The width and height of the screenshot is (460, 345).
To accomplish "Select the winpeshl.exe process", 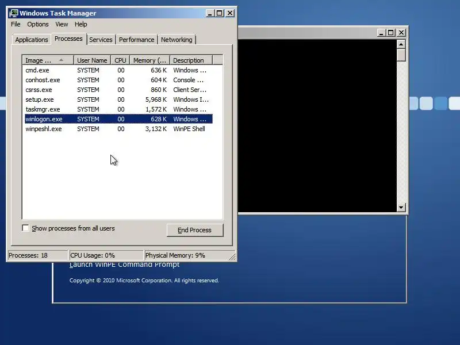I will pyautogui.click(x=118, y=129).
